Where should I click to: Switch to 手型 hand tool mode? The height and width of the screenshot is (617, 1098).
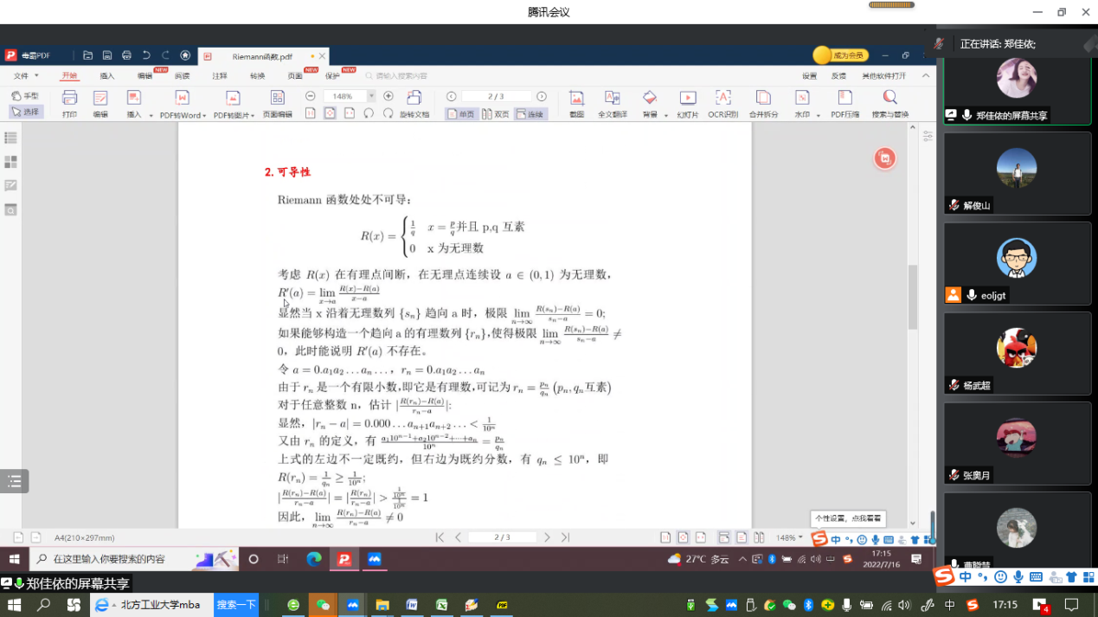pyautogui.click(x=26, y=96)
